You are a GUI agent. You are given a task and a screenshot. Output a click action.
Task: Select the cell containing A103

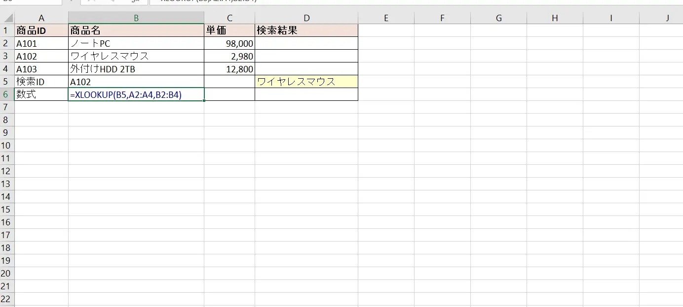click(41, 69)
